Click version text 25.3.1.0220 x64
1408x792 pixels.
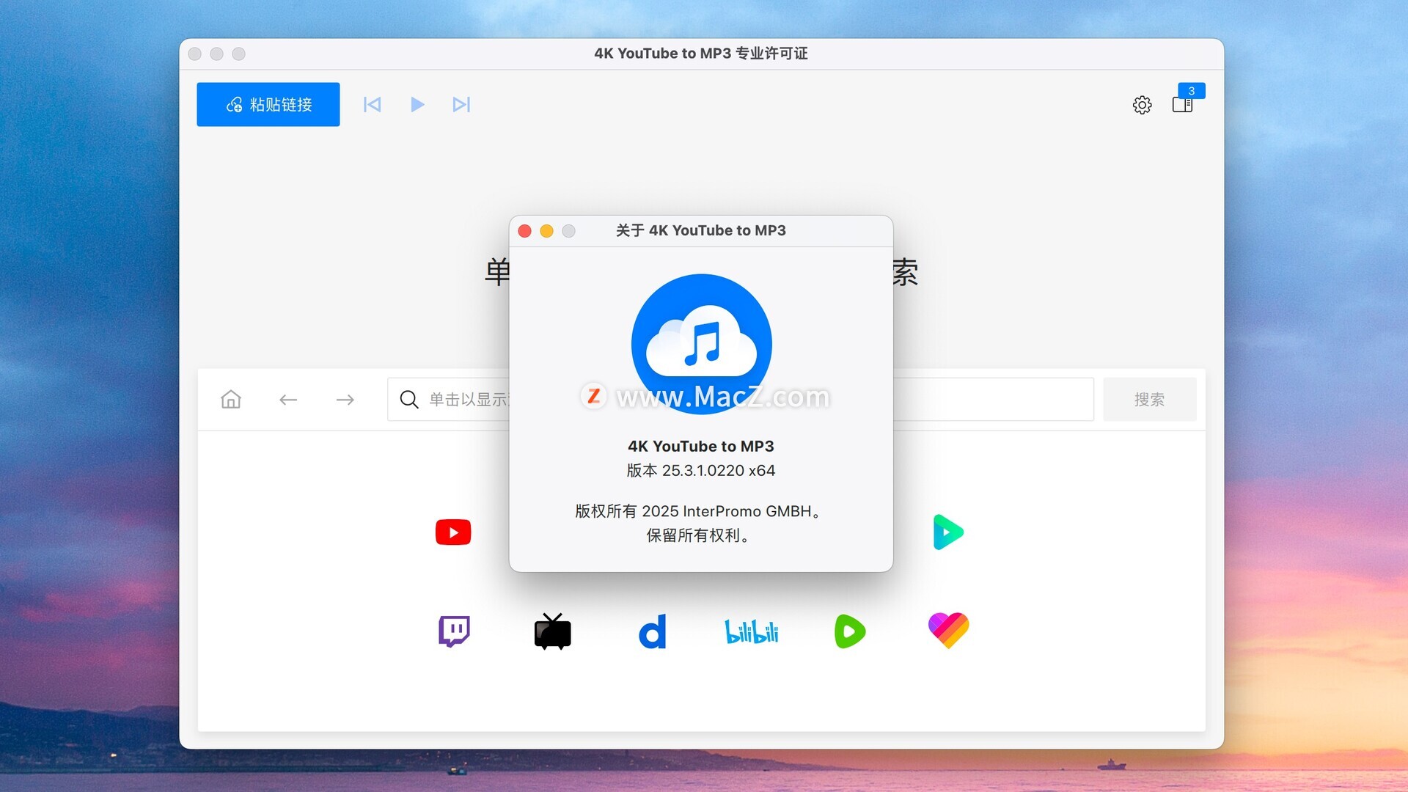[701, 470]
